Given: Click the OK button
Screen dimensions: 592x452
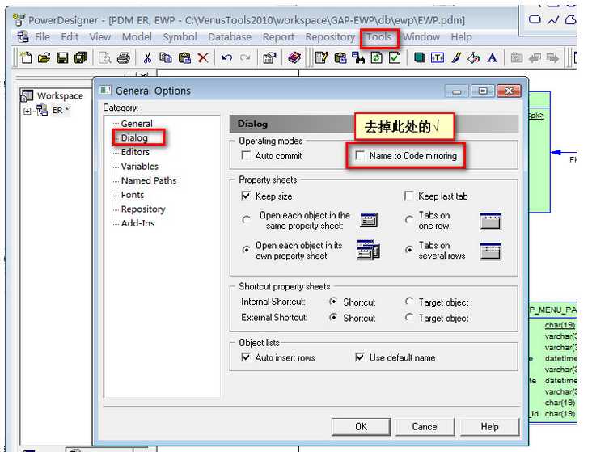Looking at the screenshot, I should (x=361, y=427).
